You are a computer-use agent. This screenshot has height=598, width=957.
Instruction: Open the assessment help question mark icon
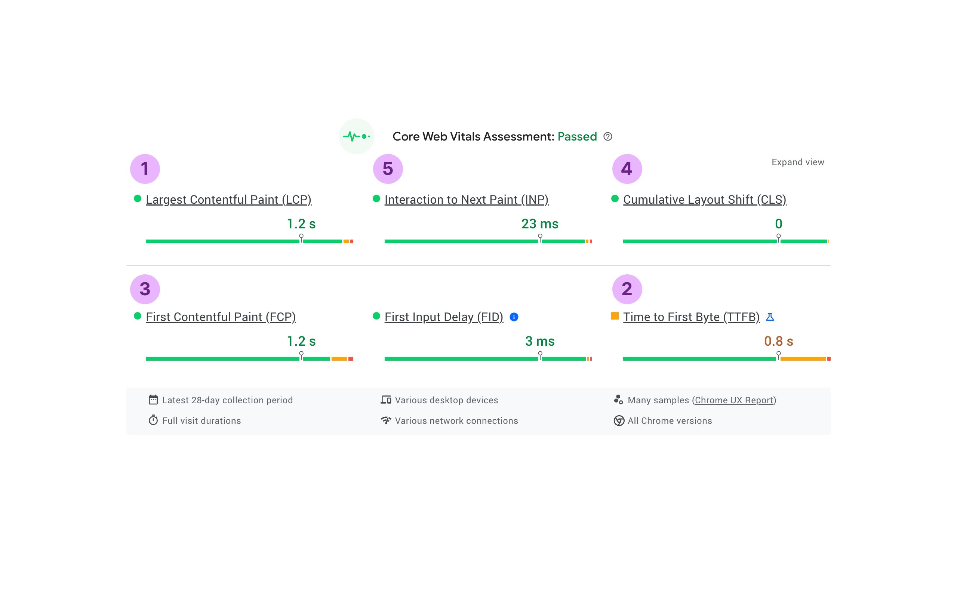click(x=608, y=136)
